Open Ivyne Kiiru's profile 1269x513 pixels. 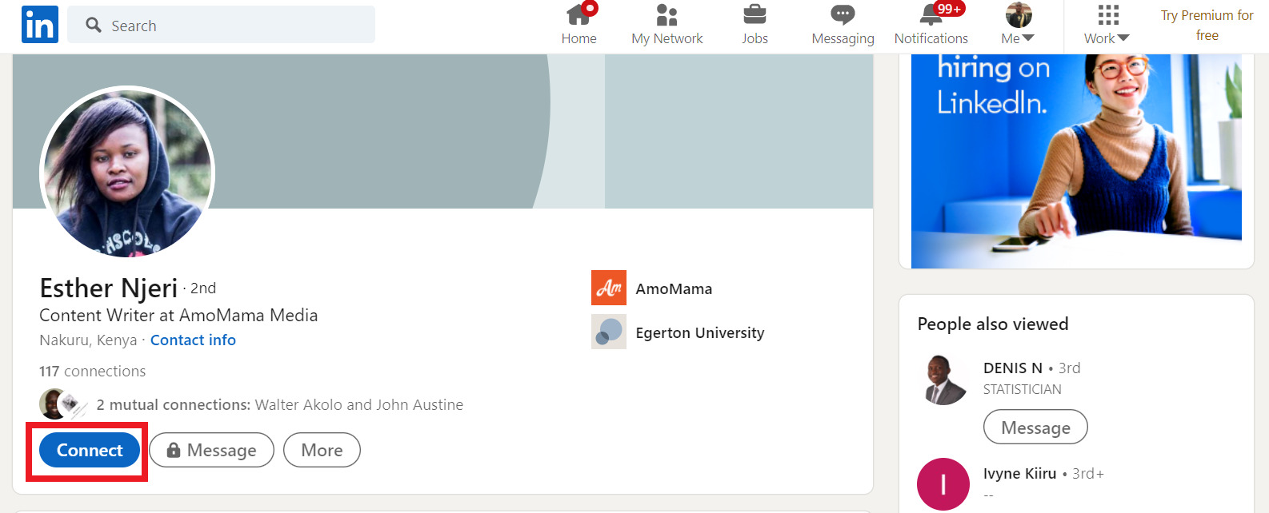(1019, 473)
